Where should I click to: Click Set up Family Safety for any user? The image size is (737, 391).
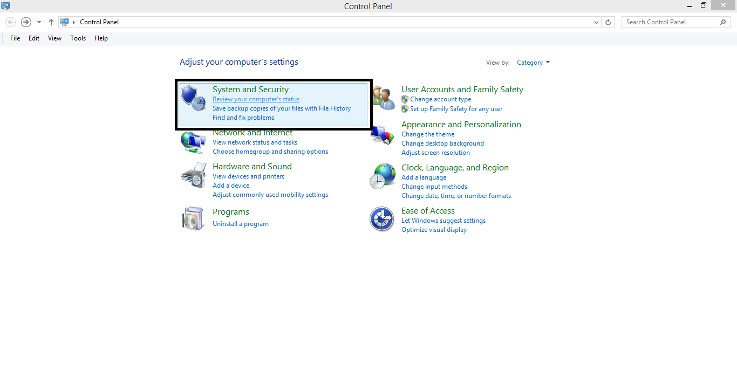[456, 109]
